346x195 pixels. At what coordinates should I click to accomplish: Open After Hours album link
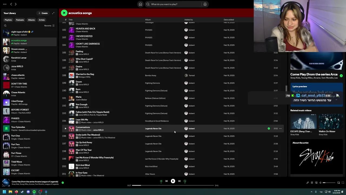150,174
